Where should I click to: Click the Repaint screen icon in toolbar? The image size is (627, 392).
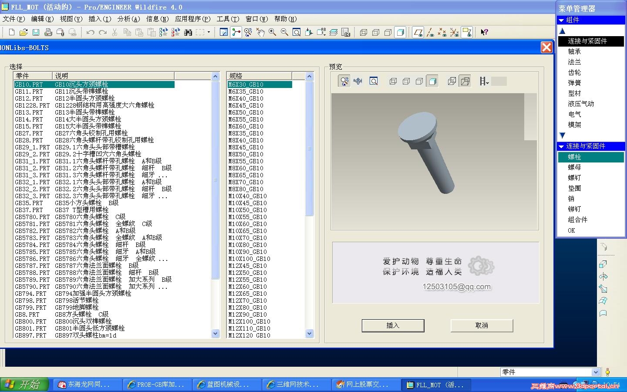coord(224,32)
